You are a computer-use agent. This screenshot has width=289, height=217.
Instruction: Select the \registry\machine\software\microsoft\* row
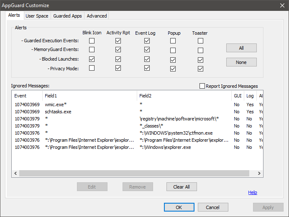pyautogui.click(x=138, y=119)
